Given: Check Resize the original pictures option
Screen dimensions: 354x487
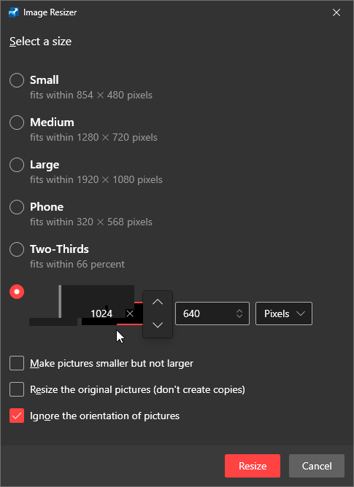Looking at the screenshot, I should (17, 389).
